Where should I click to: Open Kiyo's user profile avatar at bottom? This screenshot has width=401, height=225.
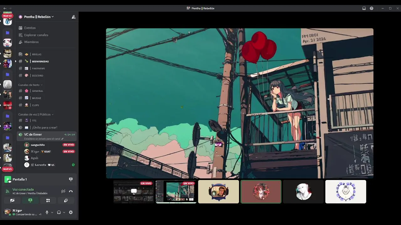7,212
